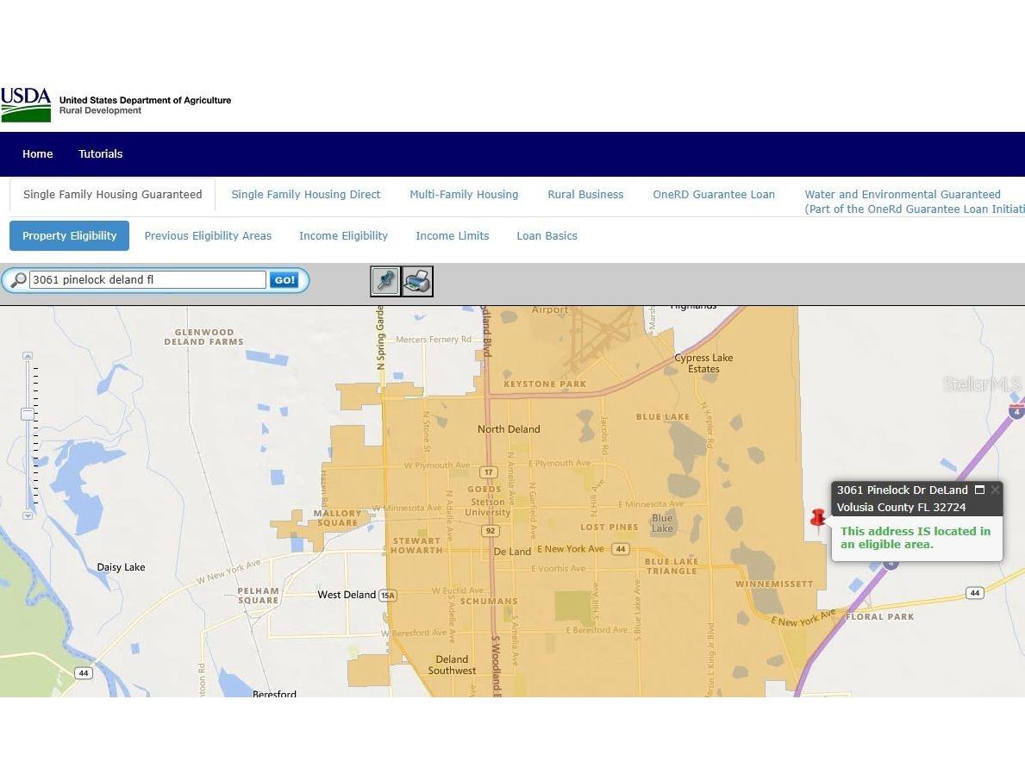
Task: Click the printer icon to print map
Action: pyautogui.click(x=417, y=281)
